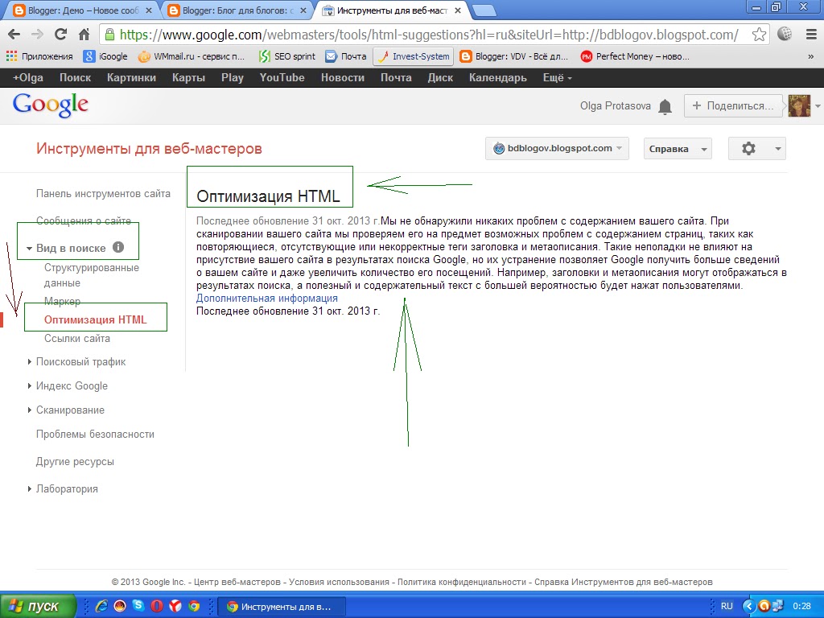The image size is (824, 618).
Task: Expand the Индекс Google section
Action: tap(30, 385)
